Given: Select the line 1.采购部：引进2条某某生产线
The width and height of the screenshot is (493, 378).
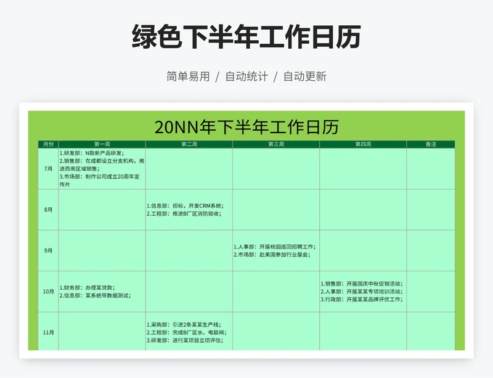Looking at the screenshot, I should [x=184, y=324].
